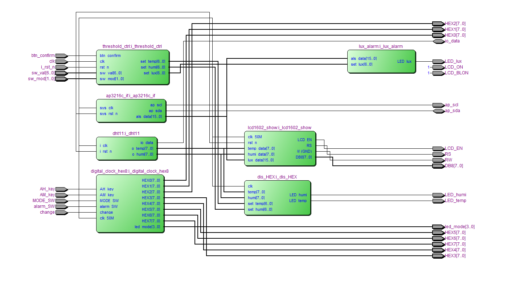
Task: Select the LCD_EN output pin symbol
Action: [x=439, y=149]
